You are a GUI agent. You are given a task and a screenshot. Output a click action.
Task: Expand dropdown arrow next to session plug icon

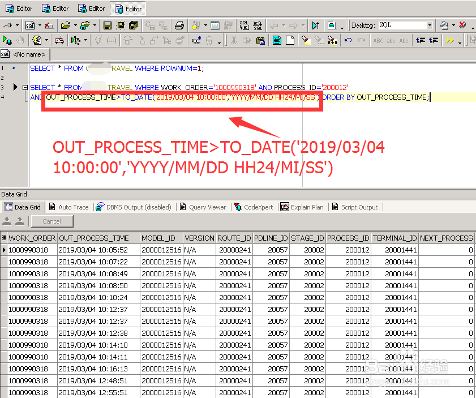(x=17, y=25)
